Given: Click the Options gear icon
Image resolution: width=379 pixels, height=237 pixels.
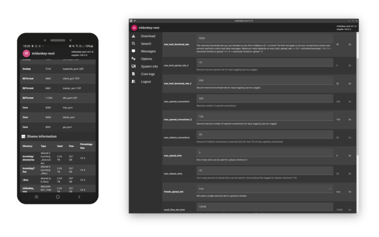Looking at the screenshot, I should tap(134, 59).
